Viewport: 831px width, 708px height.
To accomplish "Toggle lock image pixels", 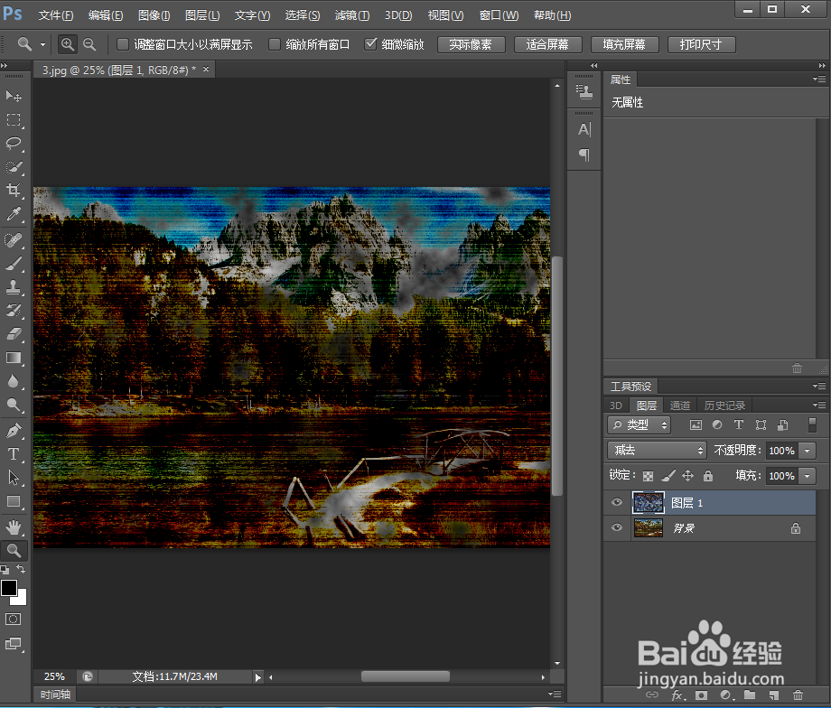I will (668, 476).
